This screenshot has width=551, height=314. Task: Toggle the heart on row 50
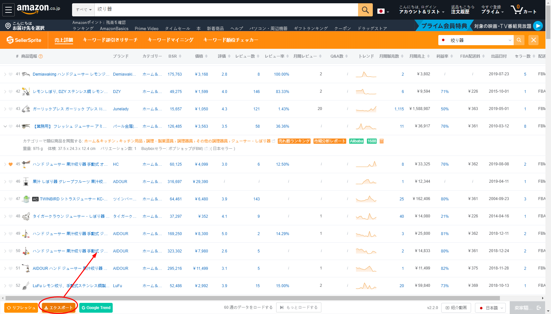tap(10, 251)
